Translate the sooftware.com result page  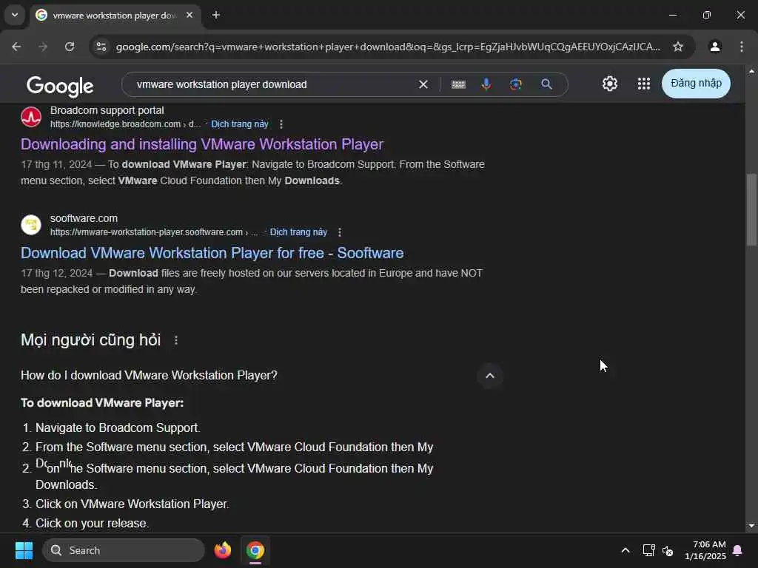click(298, 231)
